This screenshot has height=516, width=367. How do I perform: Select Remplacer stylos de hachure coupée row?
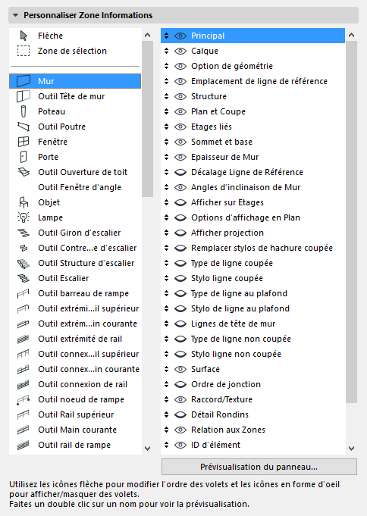click(253, 248)
